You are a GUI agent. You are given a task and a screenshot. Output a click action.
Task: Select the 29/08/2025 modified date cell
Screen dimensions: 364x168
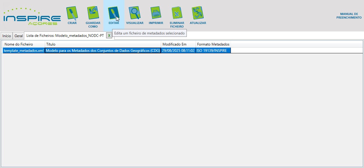tap(178, 51)
